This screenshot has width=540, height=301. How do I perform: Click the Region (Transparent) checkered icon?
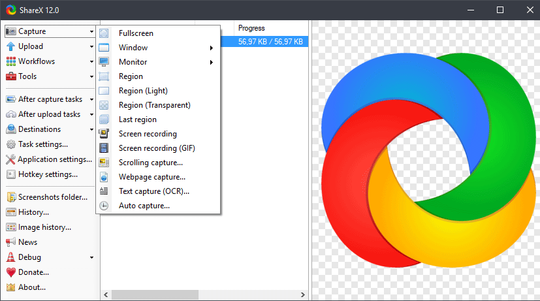pyautogui.click(x=104, y=105)
